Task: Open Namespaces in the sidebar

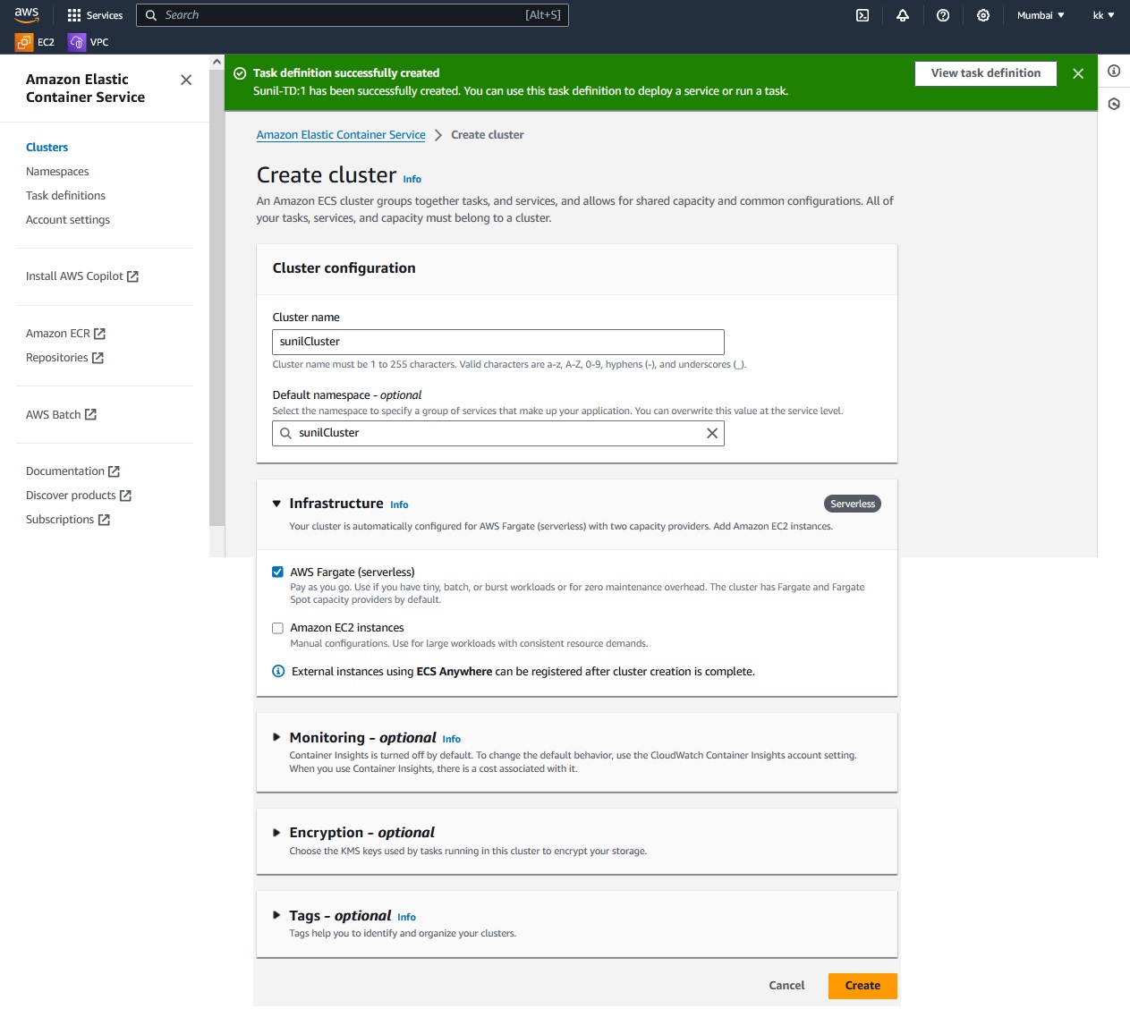Action: coord(57,172)
